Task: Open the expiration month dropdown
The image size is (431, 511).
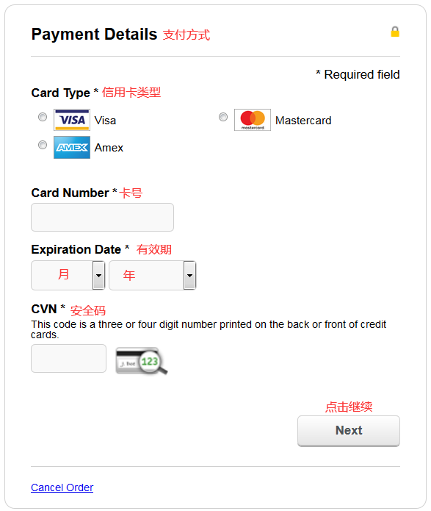Action: pos(68,276)
